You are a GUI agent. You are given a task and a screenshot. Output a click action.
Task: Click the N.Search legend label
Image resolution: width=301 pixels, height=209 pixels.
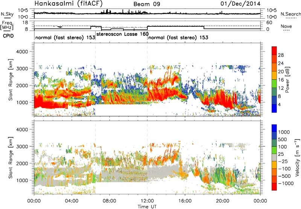290,14
